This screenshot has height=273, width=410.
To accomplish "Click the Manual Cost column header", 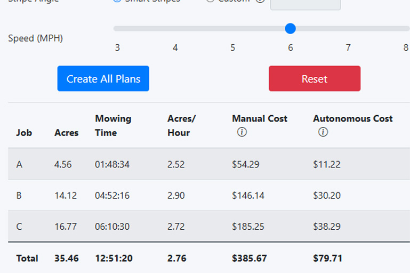I will 260,119.
